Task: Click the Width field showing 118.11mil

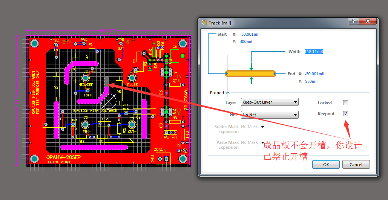Action: 313,52
